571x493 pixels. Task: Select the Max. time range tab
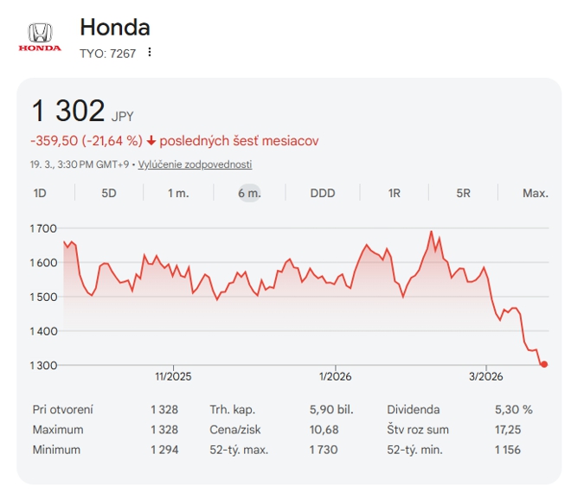536,193
